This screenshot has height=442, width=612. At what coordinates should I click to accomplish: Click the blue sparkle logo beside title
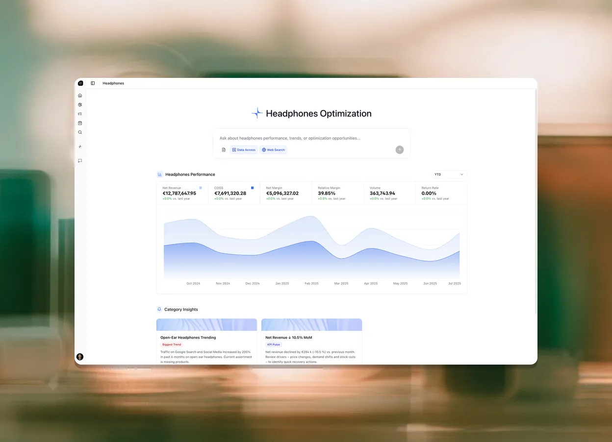point(257,113)
